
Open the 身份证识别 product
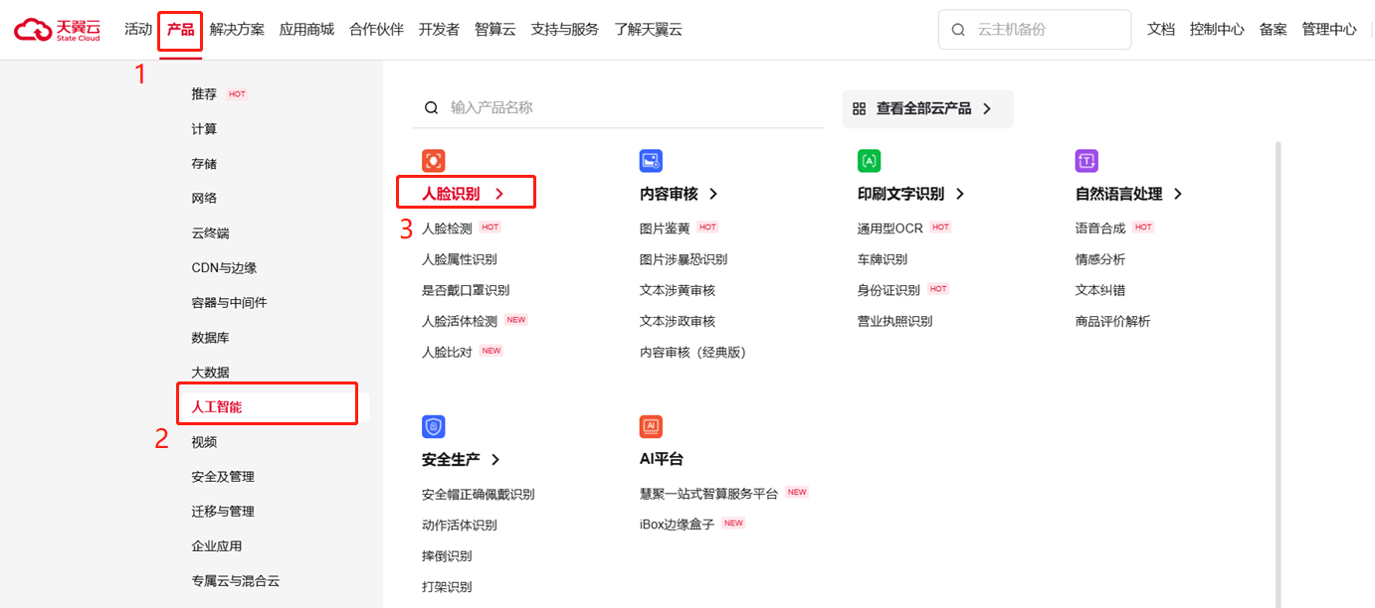888,290
